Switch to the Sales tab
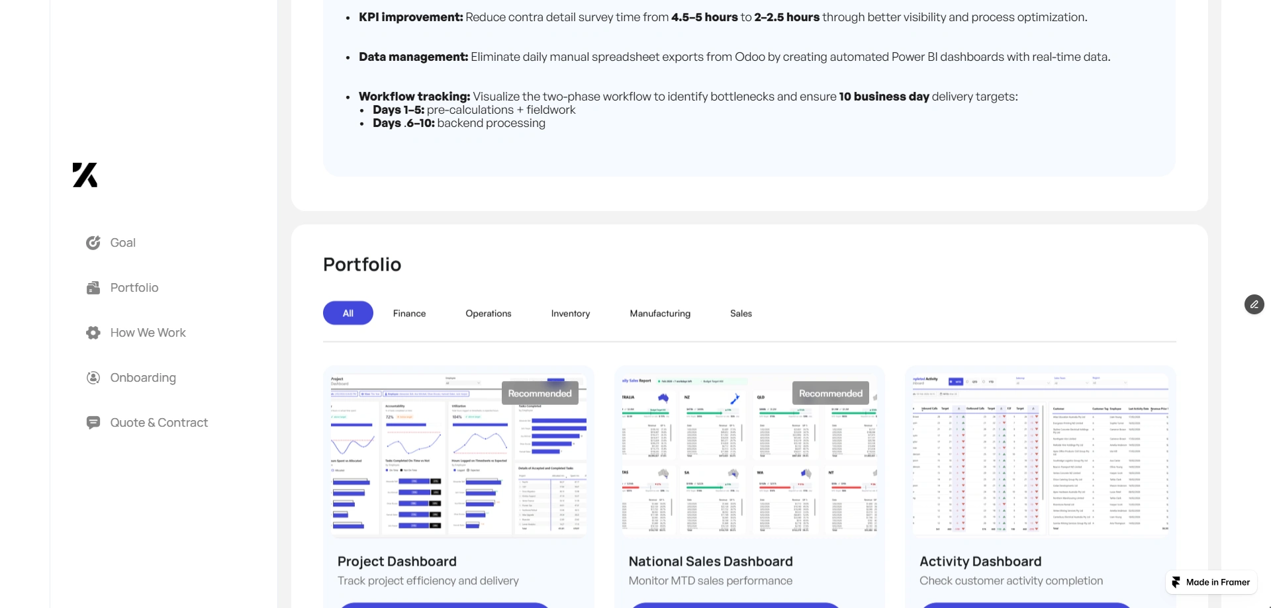The width and height of the screenshot is (1271, 608). [741, 313]
